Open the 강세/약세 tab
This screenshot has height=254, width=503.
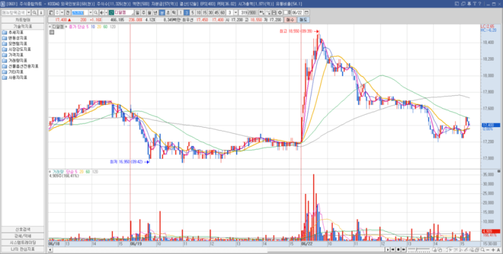22,236
